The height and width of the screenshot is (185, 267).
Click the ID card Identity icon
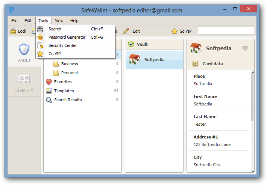pos(24,79)
